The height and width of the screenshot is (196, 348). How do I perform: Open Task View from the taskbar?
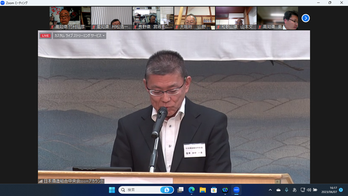coord(180,190)
